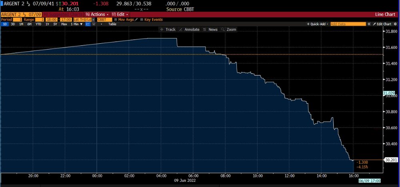This screenshot has height=187, width=400.
Task: Activate the Track crosshair tool
Action: [168, 30]
